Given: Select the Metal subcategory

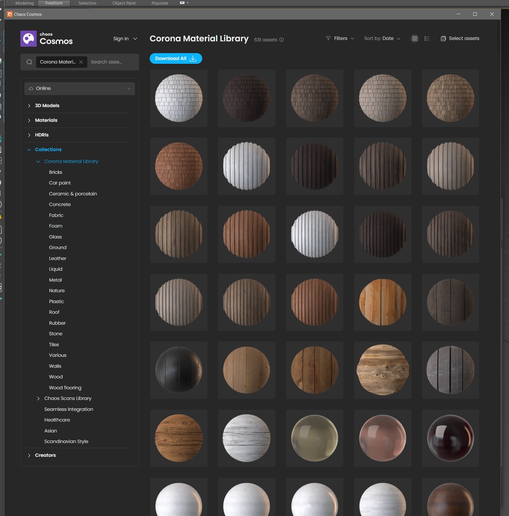Looking at the screenshot, I should tap(55, 280).
